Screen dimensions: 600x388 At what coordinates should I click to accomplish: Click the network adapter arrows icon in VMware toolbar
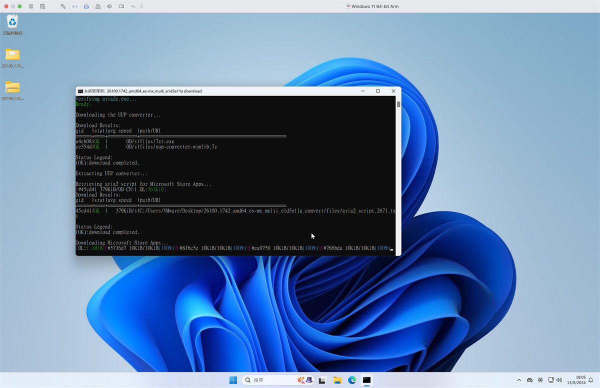74,6
